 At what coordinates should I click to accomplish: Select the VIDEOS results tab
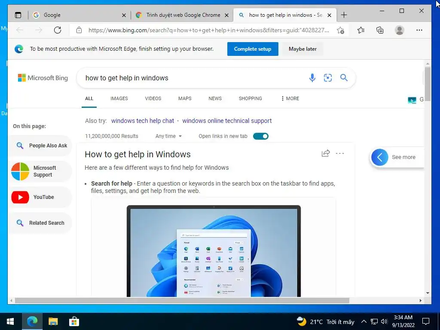coord(153,98)
